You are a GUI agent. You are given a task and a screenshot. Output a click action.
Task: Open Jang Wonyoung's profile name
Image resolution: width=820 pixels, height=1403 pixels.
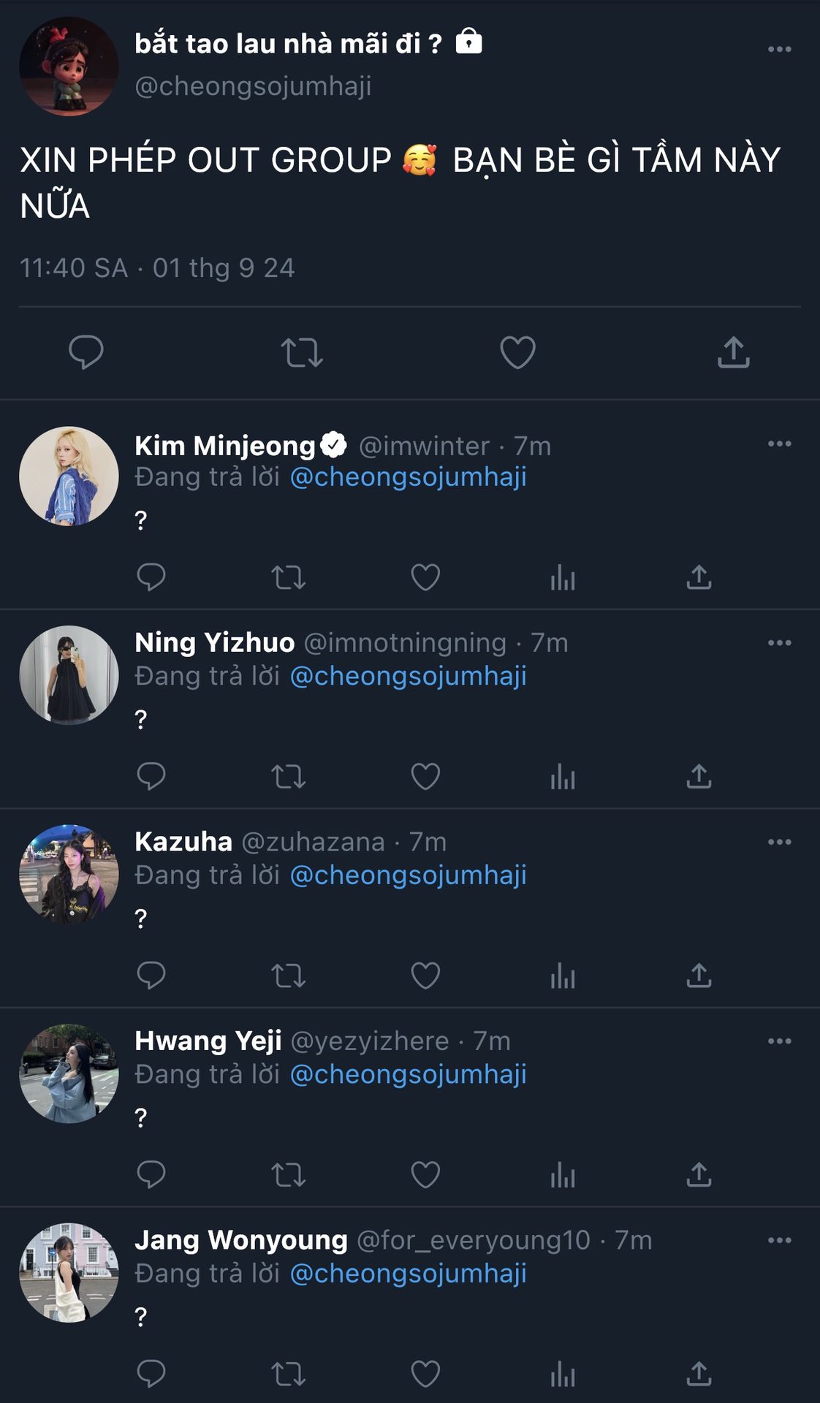pos(240,1240)
